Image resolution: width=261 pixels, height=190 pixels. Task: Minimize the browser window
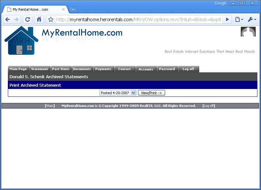pyautogui.click(x=233, y=3)
